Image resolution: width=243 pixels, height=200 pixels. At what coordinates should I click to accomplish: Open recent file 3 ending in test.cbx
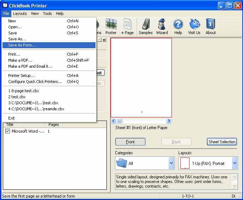tap(49, 103)
